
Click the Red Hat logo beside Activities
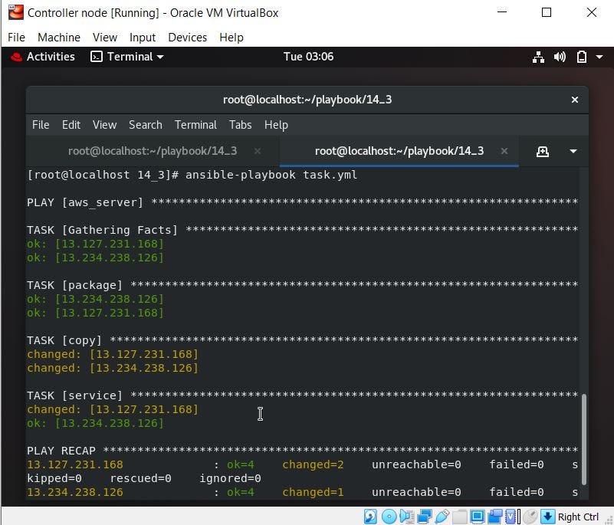pyautogui.click(x=16, y=57)
